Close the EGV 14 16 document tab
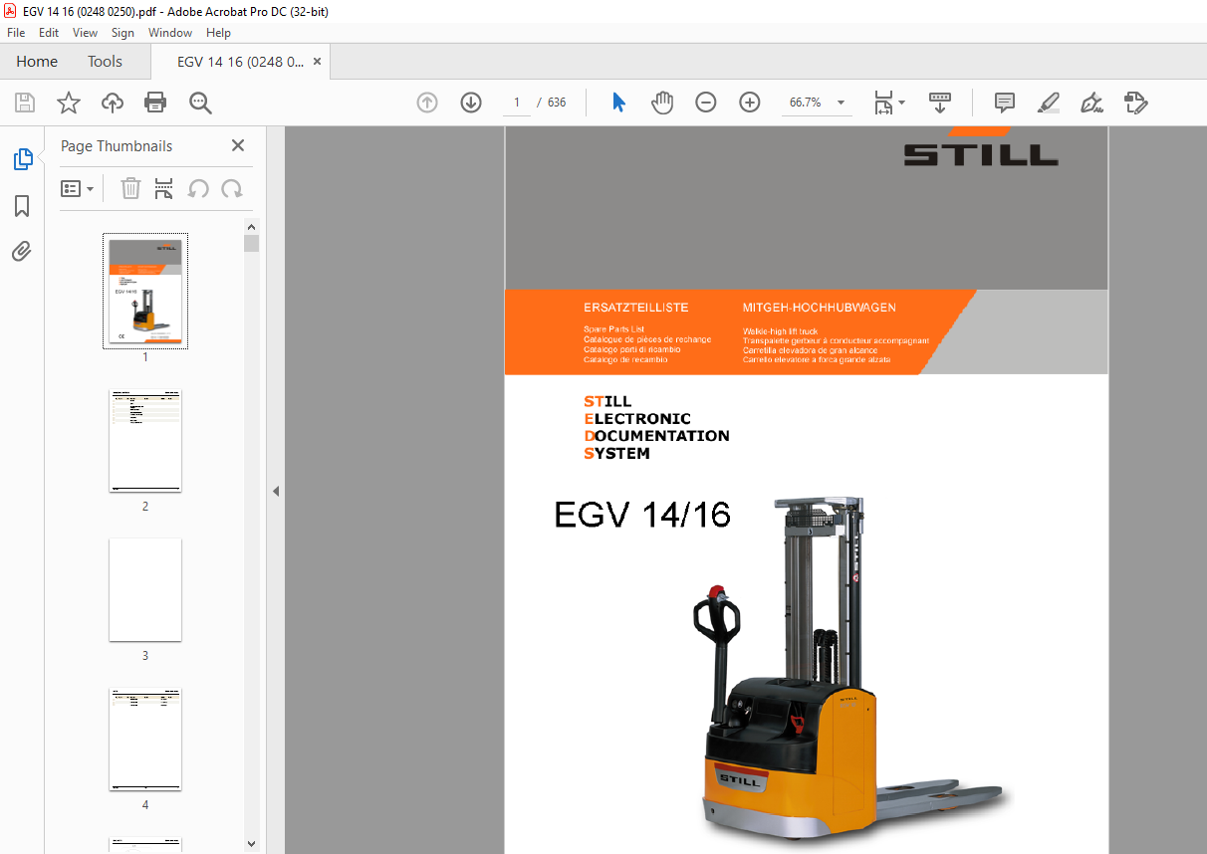 coord(318,62)
